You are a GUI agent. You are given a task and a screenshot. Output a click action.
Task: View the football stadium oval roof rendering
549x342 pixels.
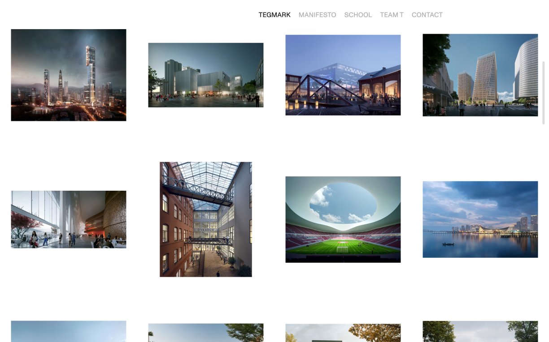tap(343, 219)
